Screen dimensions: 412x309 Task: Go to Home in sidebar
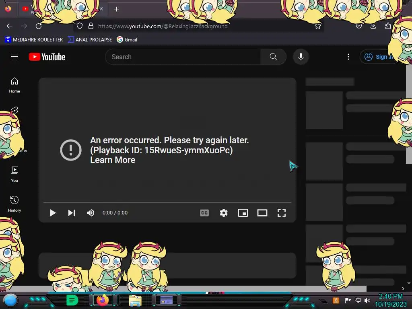(x=14, y=85)
